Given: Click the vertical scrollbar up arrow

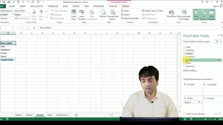Looking at the screenshot, I should click(179, 33).
